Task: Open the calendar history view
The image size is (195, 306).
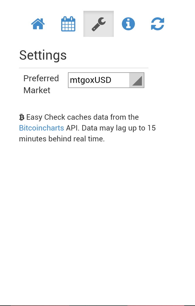Action: (x=68, y=24)
